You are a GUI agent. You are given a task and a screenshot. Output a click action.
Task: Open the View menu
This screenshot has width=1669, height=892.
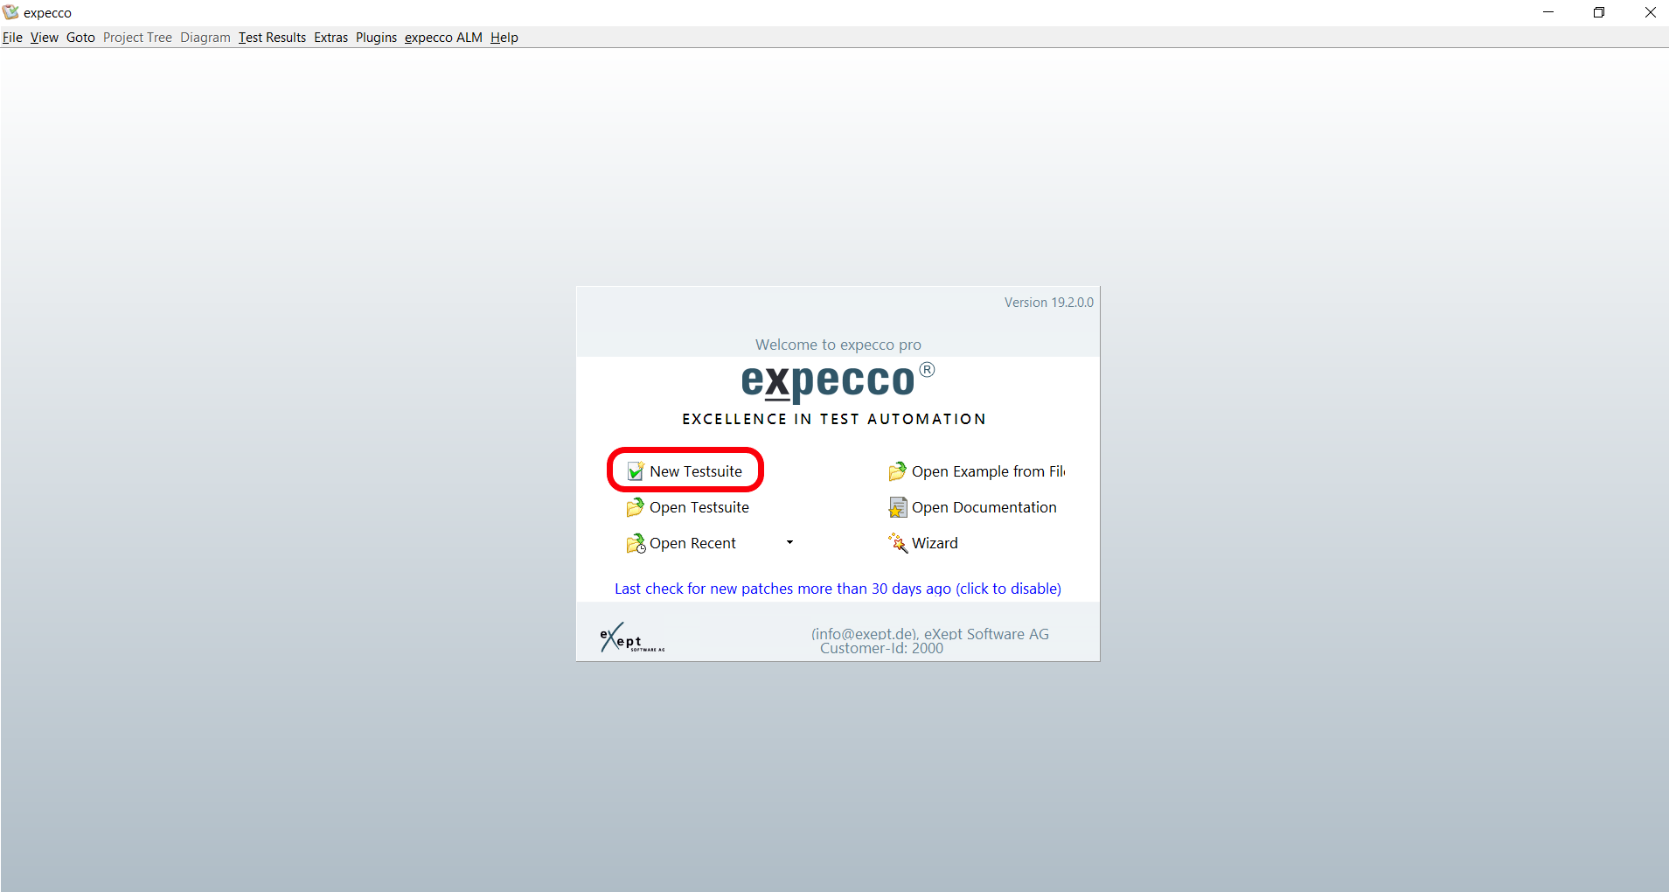tap(44, 38)
